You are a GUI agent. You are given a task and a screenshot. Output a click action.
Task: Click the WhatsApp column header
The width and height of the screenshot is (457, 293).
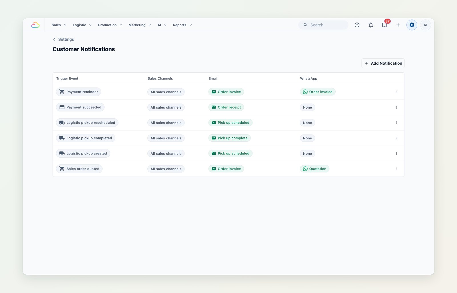[x=308, y=78]
